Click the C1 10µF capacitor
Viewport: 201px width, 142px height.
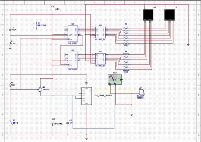10,30
